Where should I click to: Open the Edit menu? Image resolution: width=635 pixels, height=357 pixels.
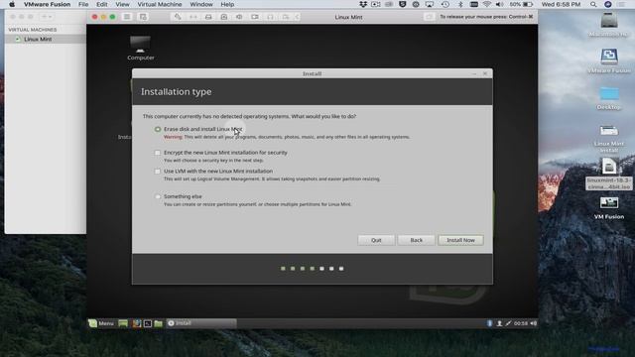pos(101,4)
